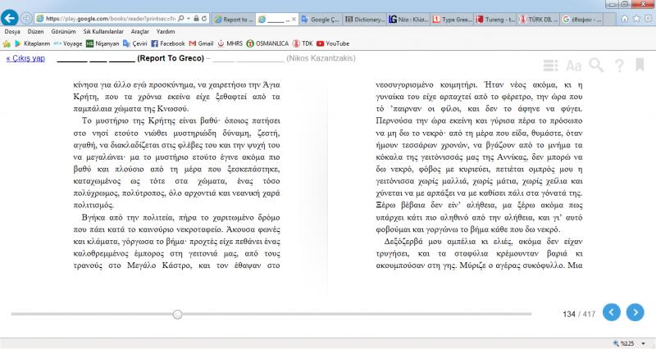
Task: Click the page progress slider handle
Action: [177, 315]
